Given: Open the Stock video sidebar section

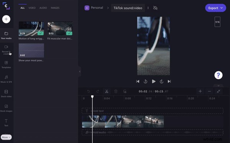Looking at the screenshot, I should (6, 94).
